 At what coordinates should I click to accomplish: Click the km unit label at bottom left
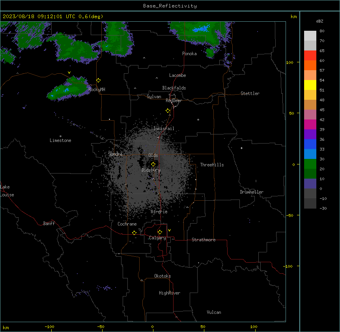pyautogui.click(x=6, y=327)
